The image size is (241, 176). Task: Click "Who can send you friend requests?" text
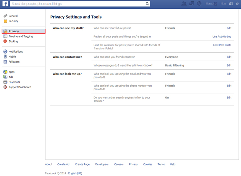(x=114, y=57)
